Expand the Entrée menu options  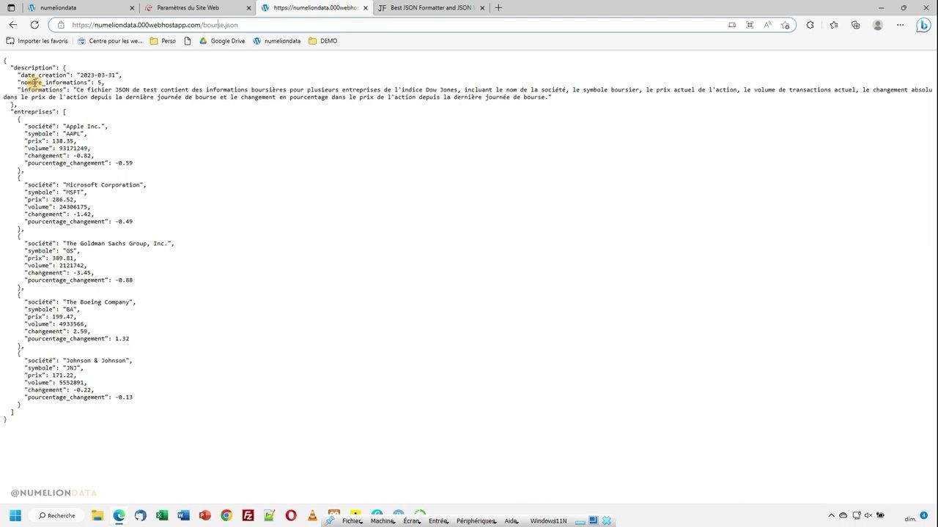point(437,520)
